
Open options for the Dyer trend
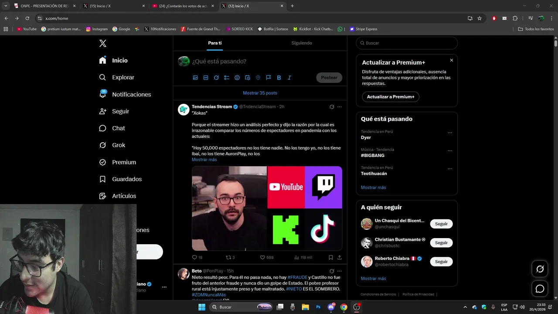[450, 133]
